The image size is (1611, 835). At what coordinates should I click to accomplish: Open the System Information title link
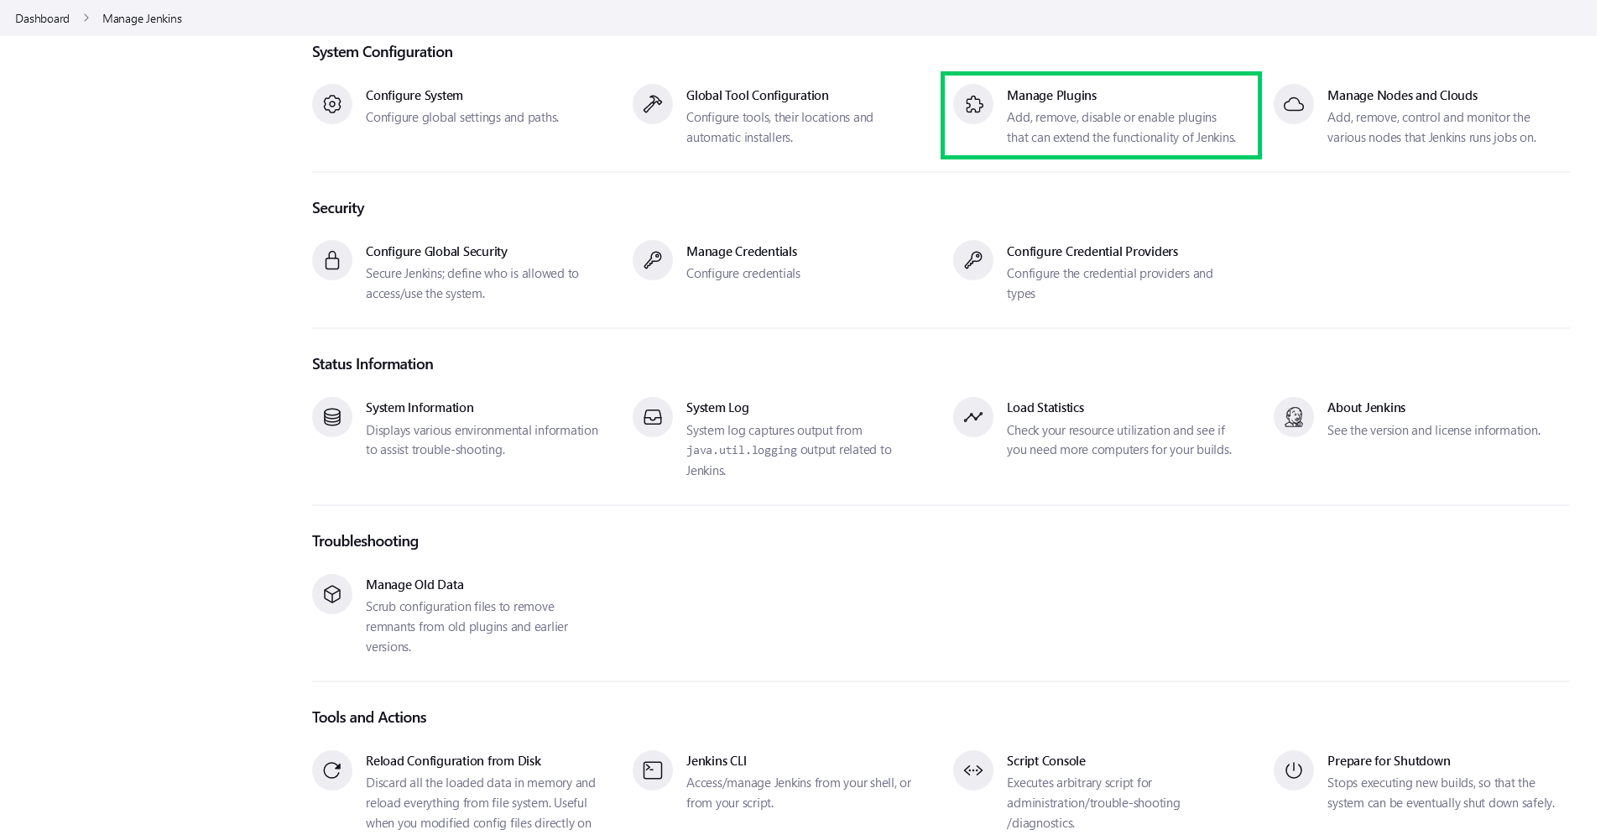(x=420, y=408)
